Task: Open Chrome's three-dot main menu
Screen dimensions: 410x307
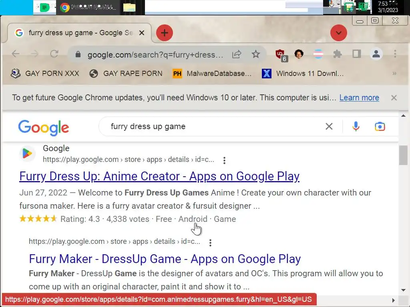Action: click(395, 54)
